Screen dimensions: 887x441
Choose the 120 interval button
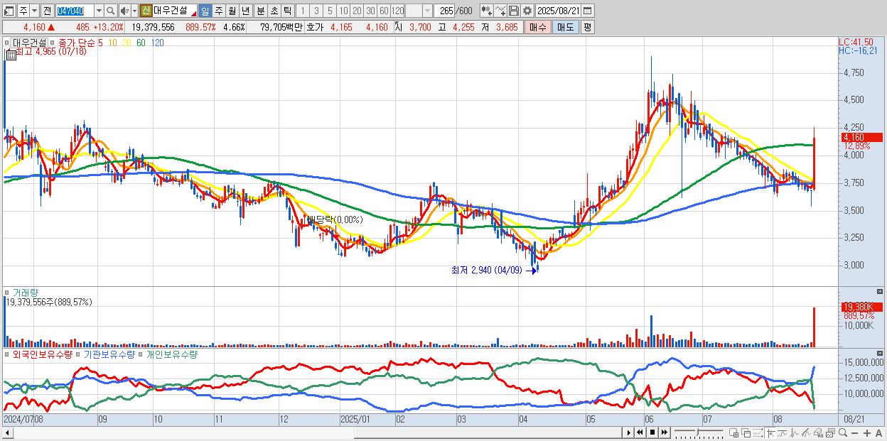(x=397, y=11)
